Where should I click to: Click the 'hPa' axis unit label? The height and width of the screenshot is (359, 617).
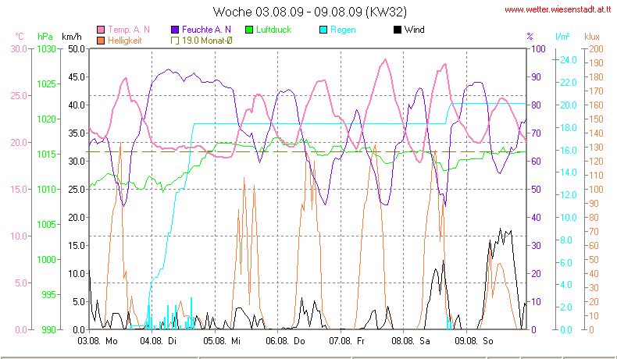45,37
